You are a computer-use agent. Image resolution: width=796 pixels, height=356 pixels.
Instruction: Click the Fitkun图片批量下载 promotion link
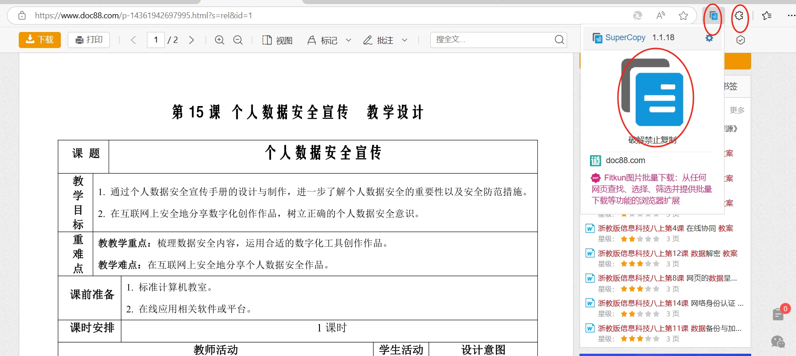click(652, 189)
